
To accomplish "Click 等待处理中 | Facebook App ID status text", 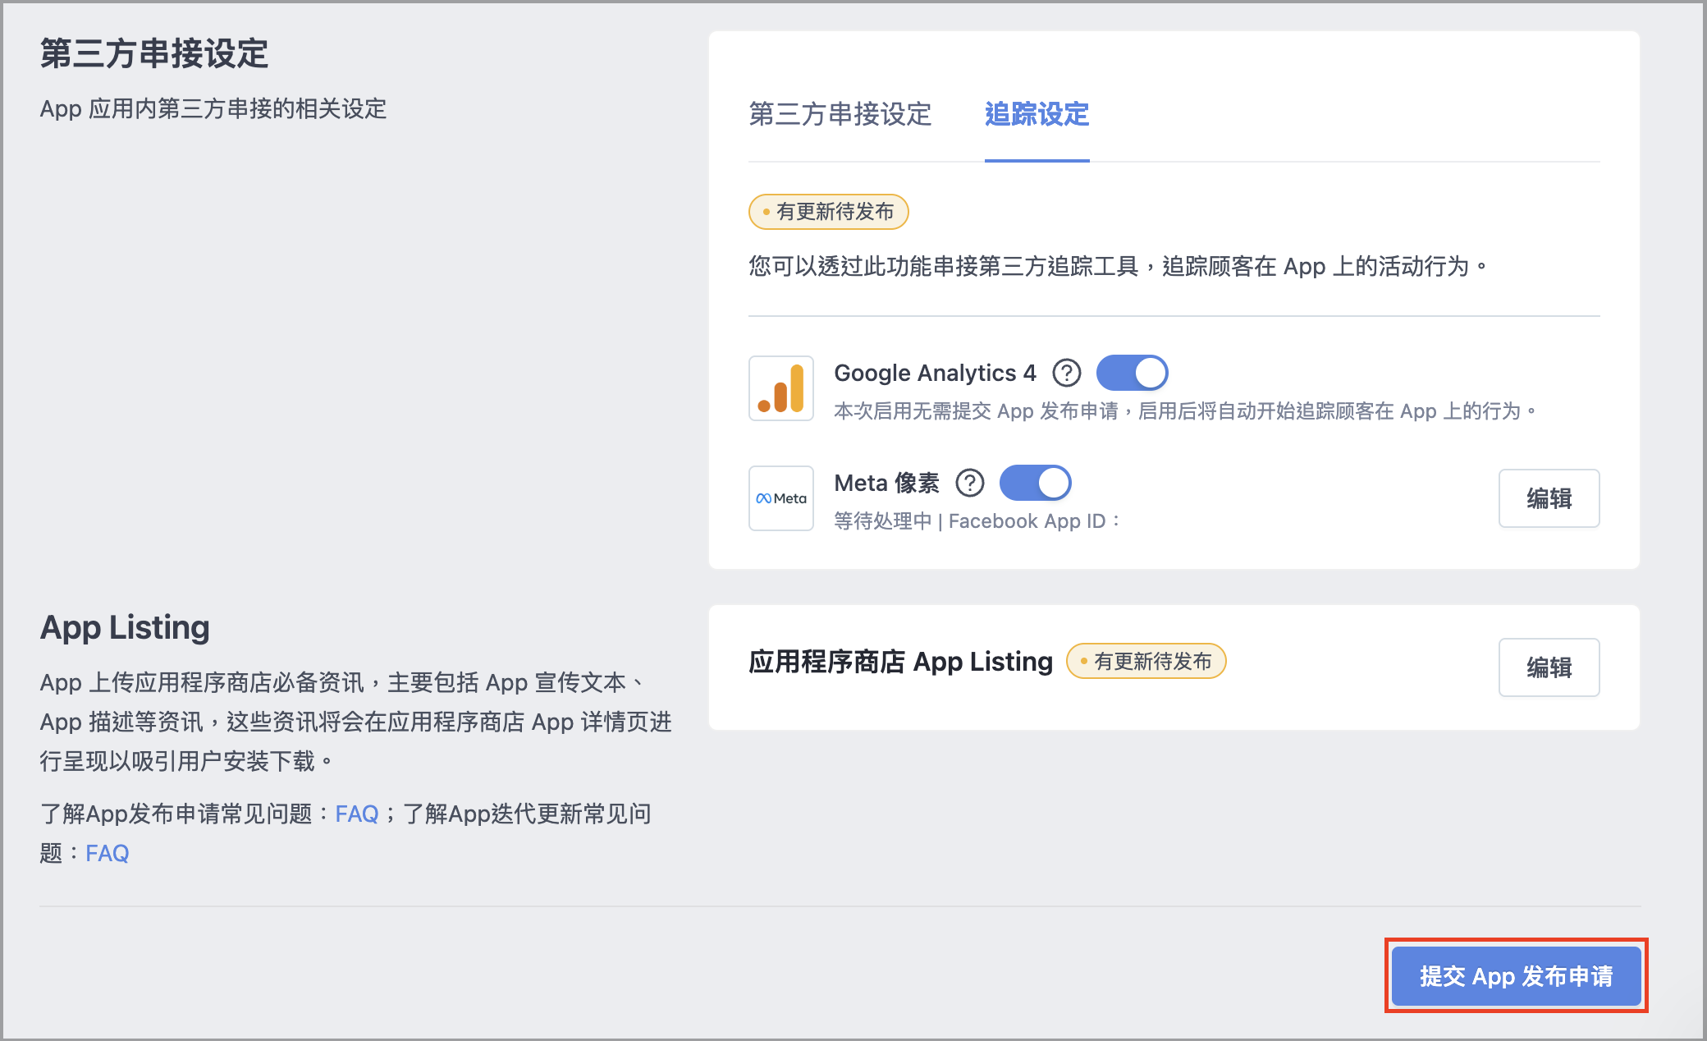I will (x=977, y=521).
